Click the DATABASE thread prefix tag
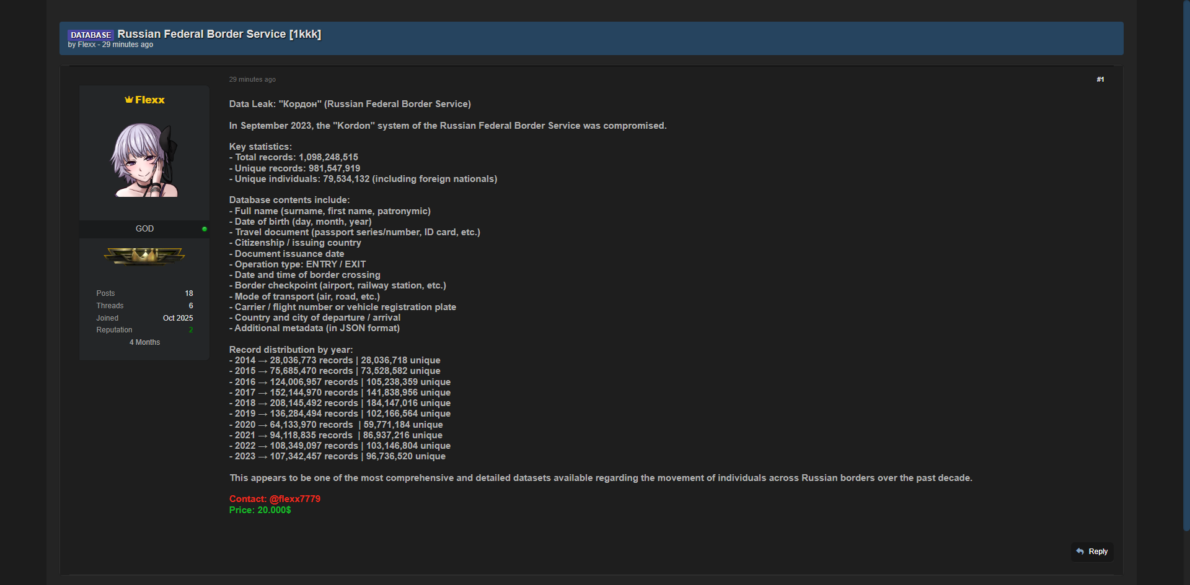1190x585 pixels. pyautogui.click(x=90, y=35)
